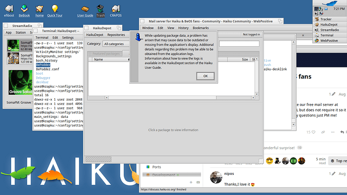The width and height of the screenshot is (347, 195).
Task: Click the Debugger entry in Terminal output
Action: 43,78
